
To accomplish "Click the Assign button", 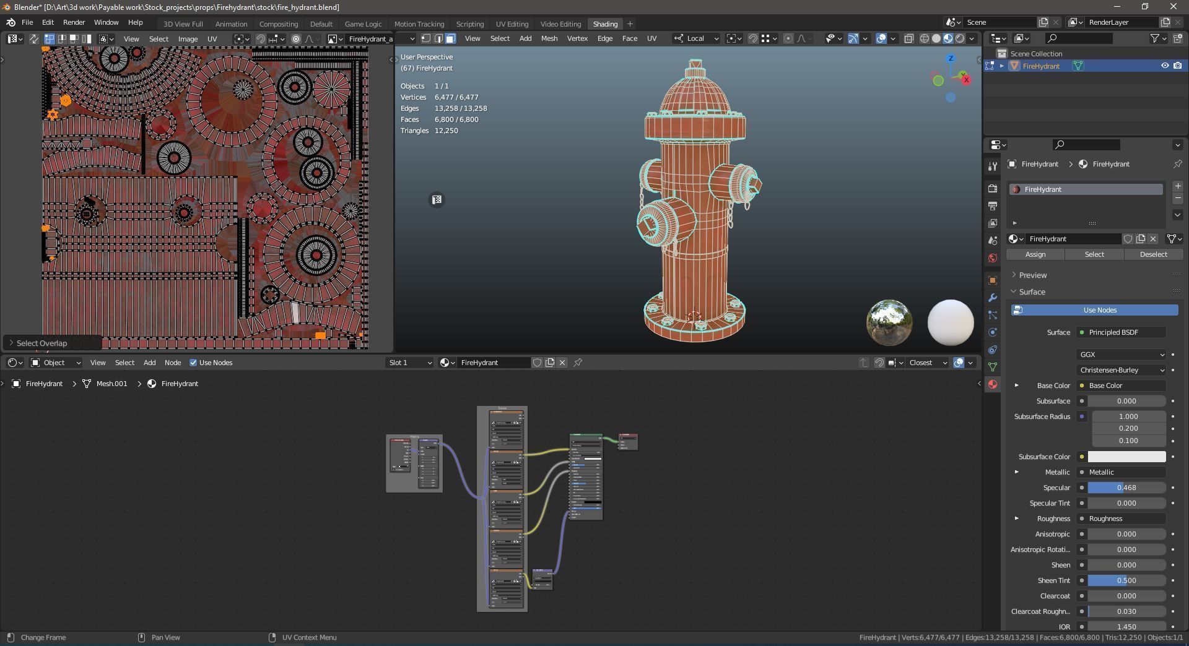I will 1035,254.
